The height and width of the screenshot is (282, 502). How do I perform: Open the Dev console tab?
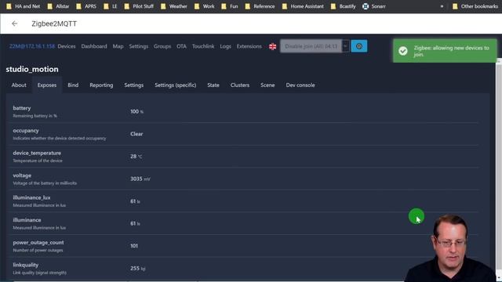(x=300, y=85)
